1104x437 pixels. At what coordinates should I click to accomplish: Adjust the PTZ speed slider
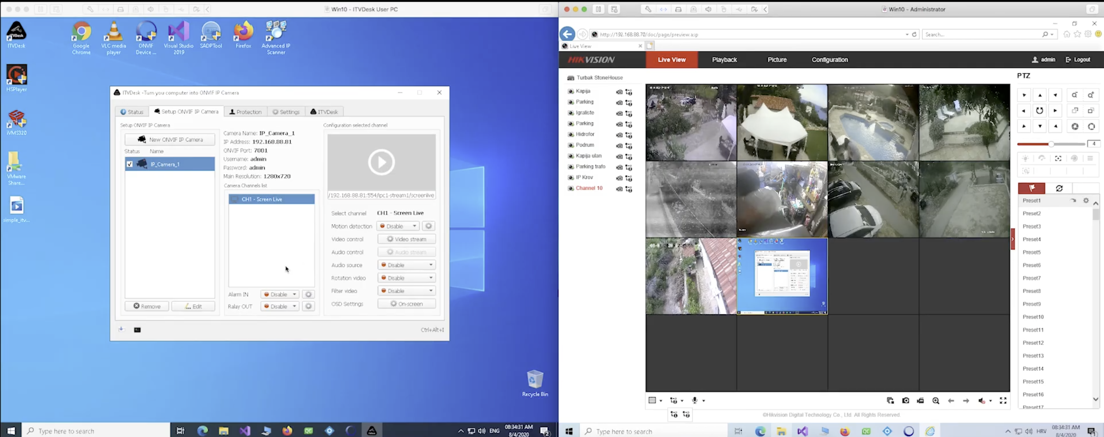click(x=1051, y=144)
